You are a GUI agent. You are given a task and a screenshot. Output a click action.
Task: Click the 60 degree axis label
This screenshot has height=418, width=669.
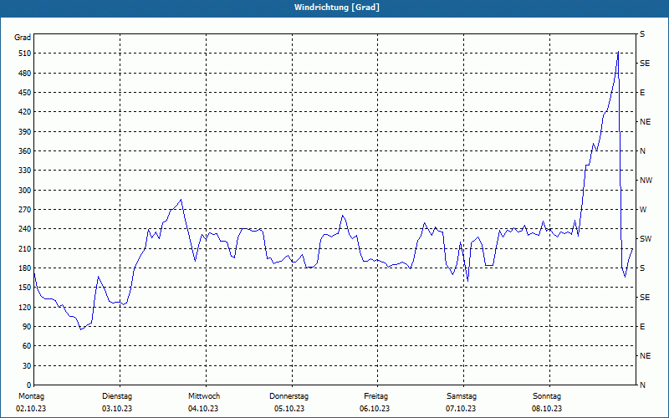pos(27,346)
